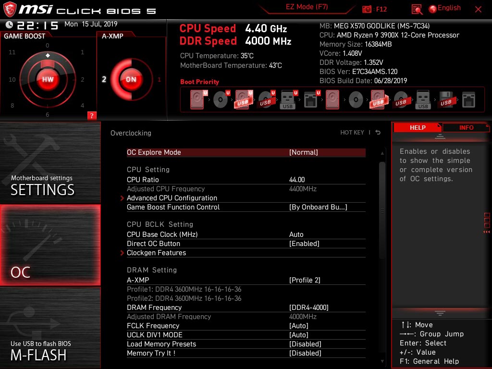
Task: Open the Game Boost red question mark help
Action: click(92, 115)
